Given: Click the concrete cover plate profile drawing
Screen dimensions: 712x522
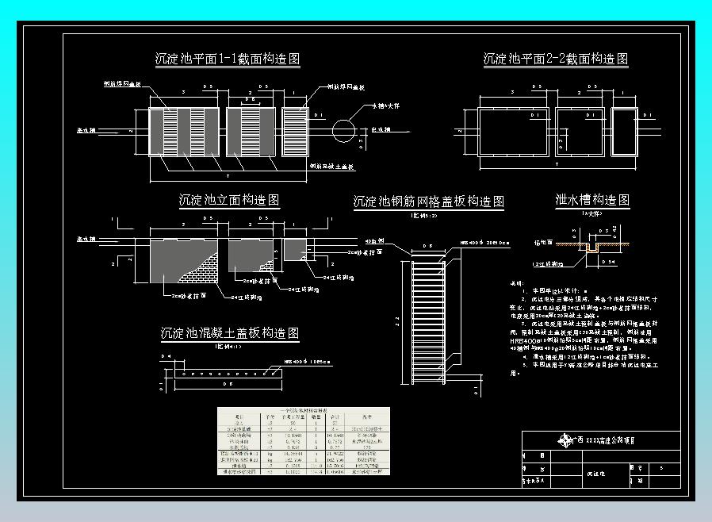Looking at the screenshot, I should coord(230,373).
